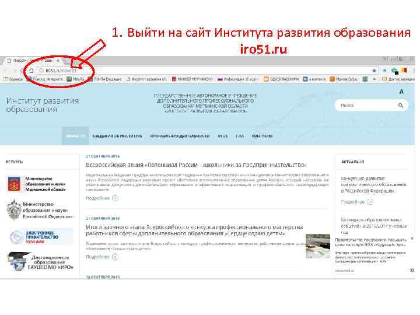
Task: Click the Институт развития образования site logo
Action: click(x=43, y=105)
